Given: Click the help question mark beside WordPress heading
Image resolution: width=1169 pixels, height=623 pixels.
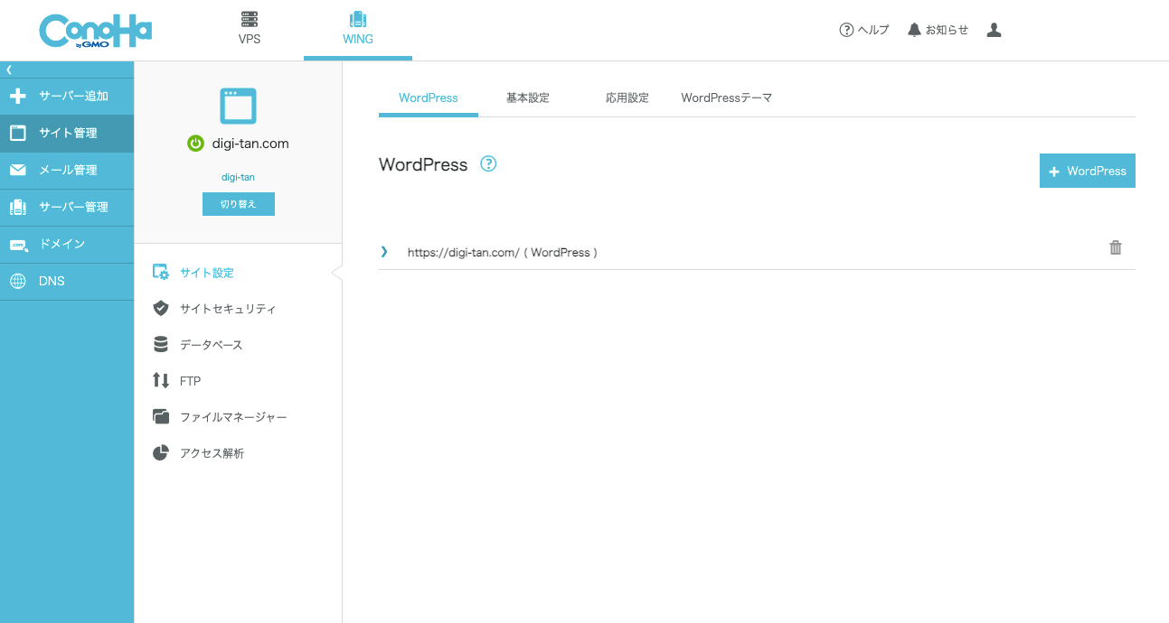Looking at the screenshot, I should [x=488, y=164].
